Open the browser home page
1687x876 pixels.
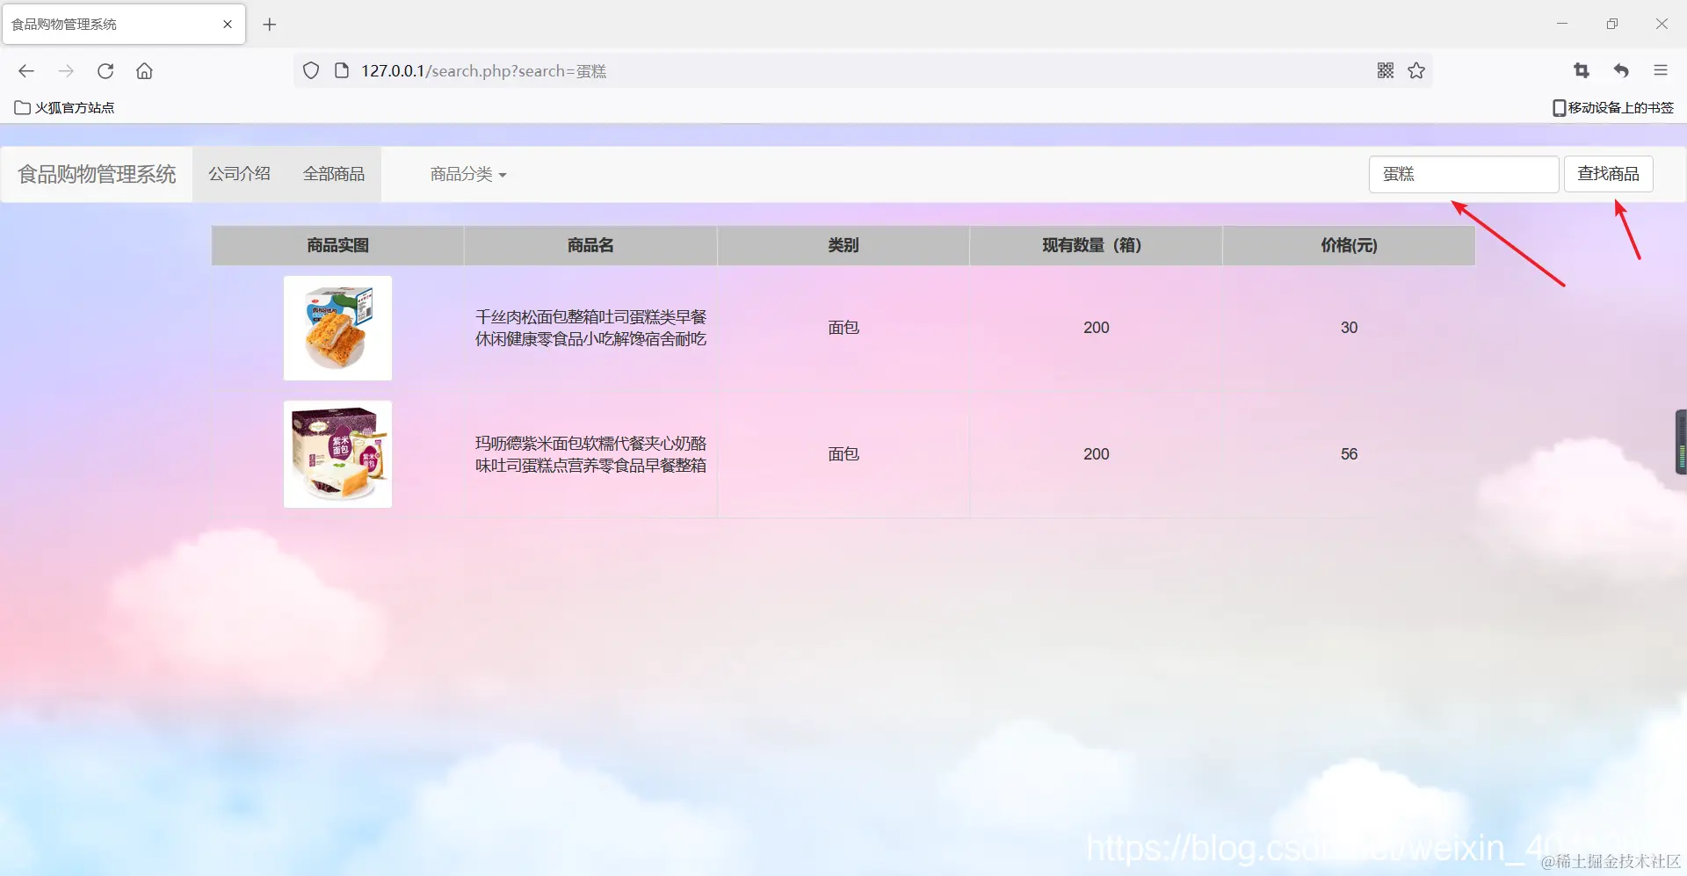pyautogui.click(x=144, y=71)
